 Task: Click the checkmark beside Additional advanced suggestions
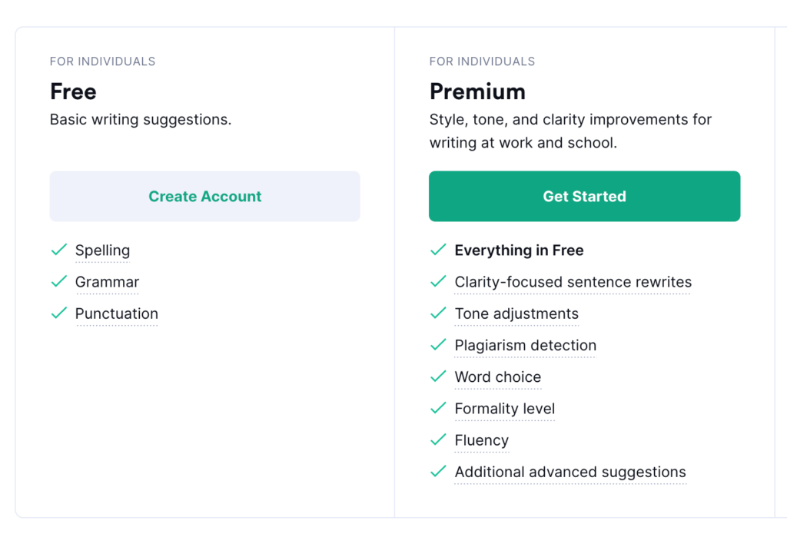pos(438,471)
